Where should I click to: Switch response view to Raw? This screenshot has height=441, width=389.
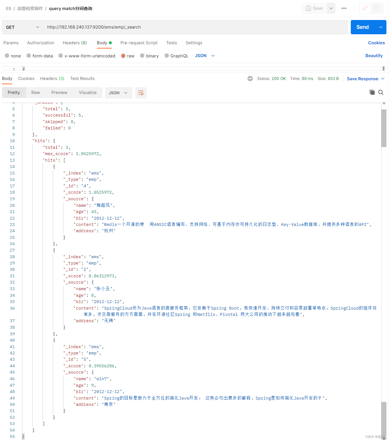point(36,93)
